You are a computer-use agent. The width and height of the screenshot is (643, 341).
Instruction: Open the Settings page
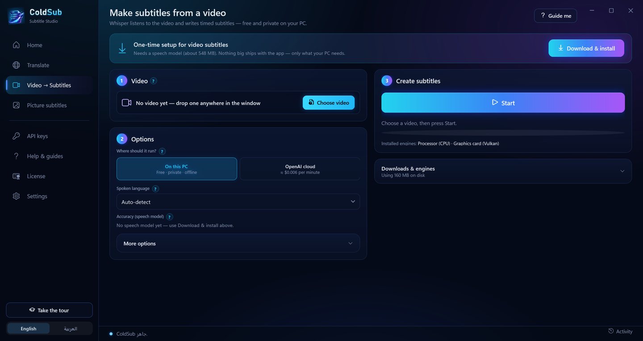pos(49,196)
